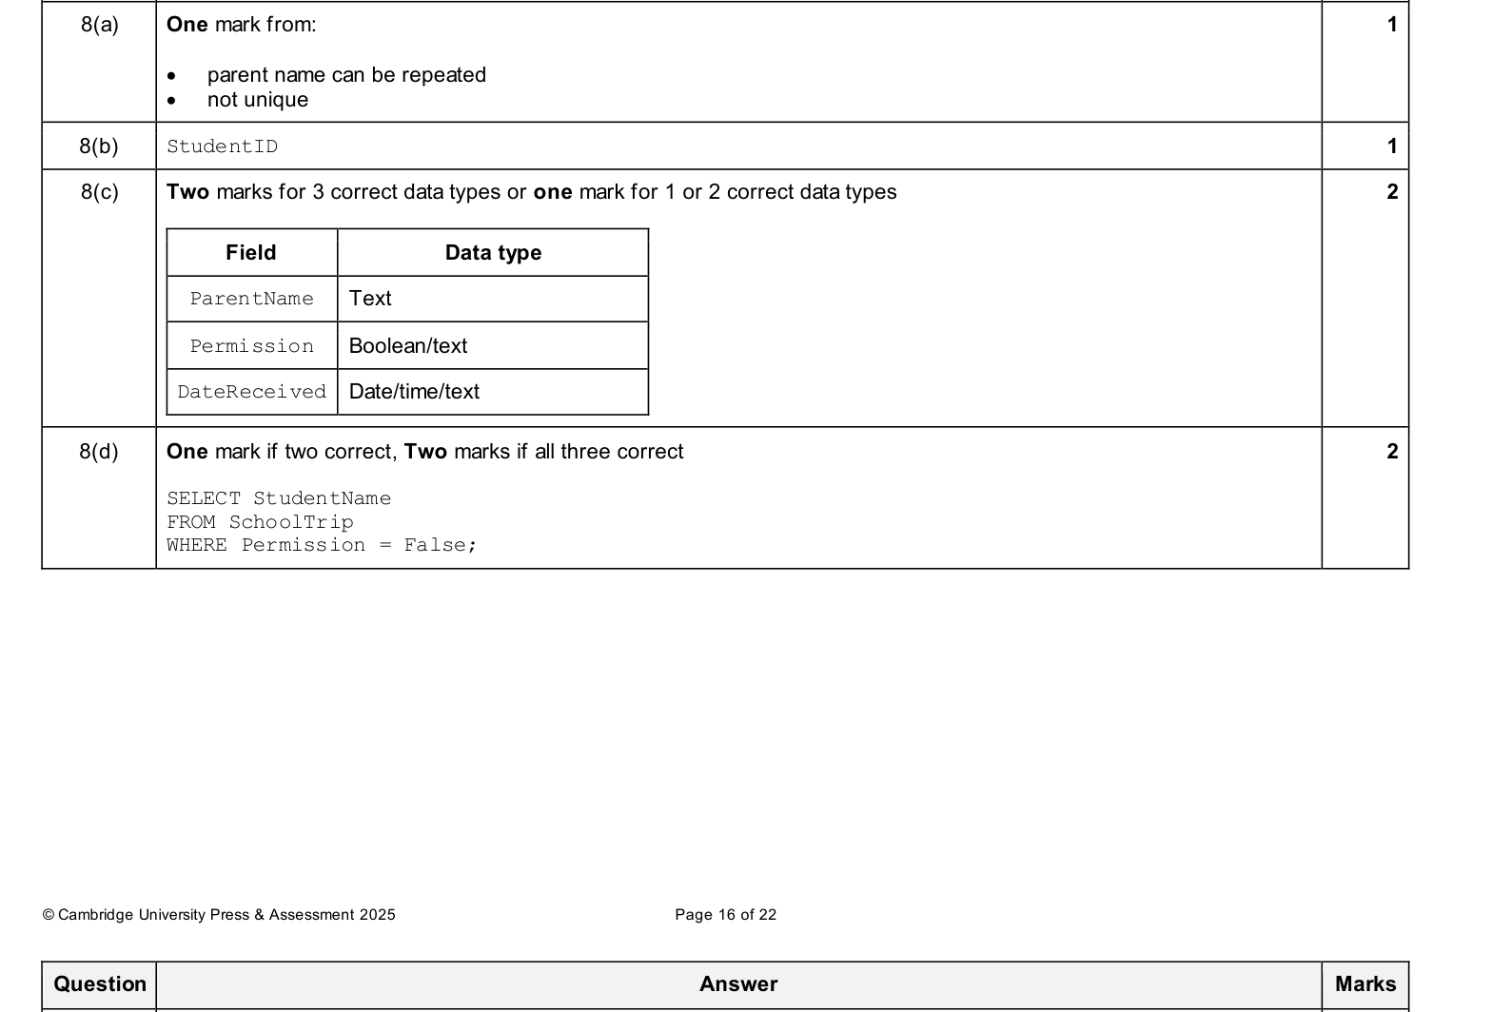Click the question number 8(a)
The image size is (1492, 1012).
[100, 25]
